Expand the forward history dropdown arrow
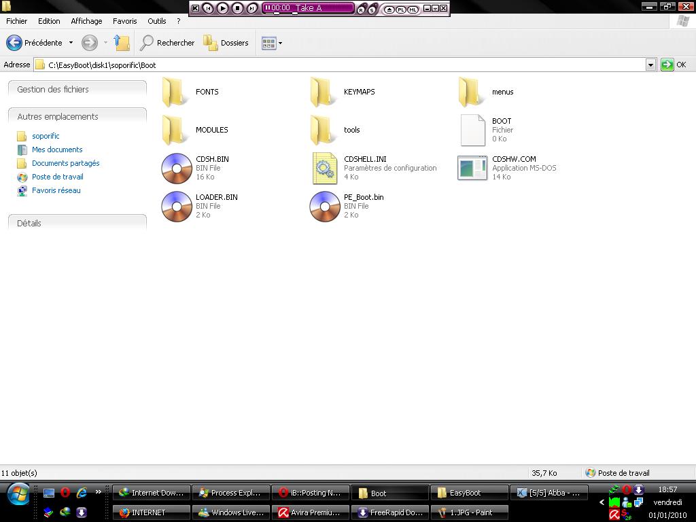This screenshot has width=696, height=522. [105, 43]
